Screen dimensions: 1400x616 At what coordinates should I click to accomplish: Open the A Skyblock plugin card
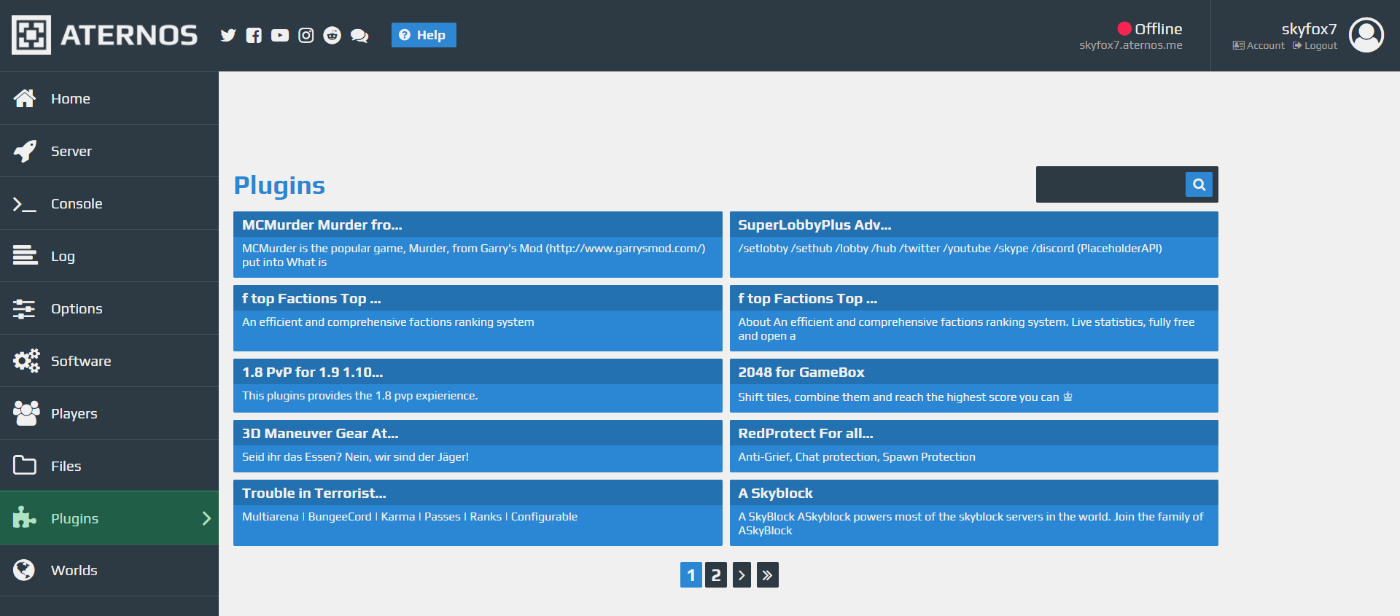(x=973, y=512)
